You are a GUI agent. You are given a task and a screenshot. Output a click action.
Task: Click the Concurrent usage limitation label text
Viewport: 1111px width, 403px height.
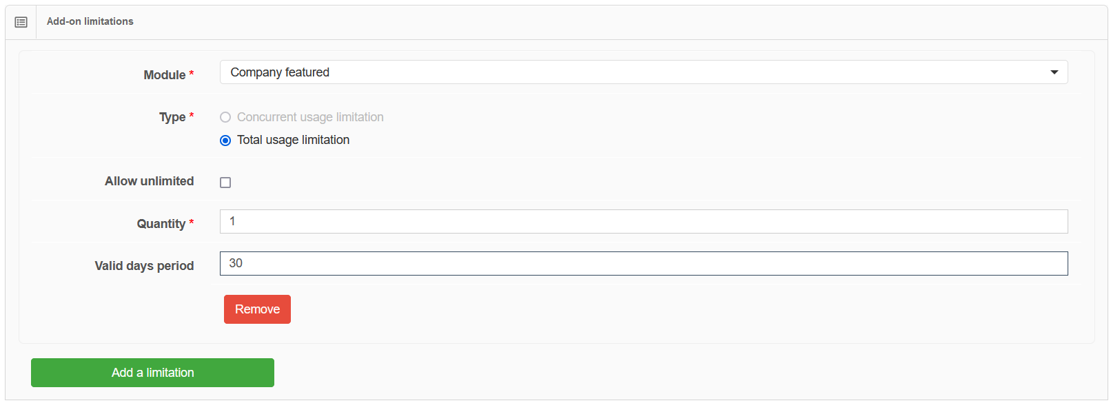click(x=310, y=117)
